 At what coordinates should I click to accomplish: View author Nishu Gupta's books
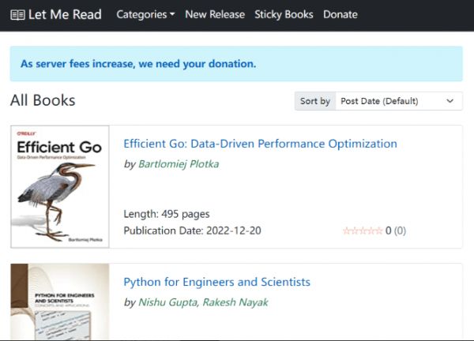(x=167, y=302)
